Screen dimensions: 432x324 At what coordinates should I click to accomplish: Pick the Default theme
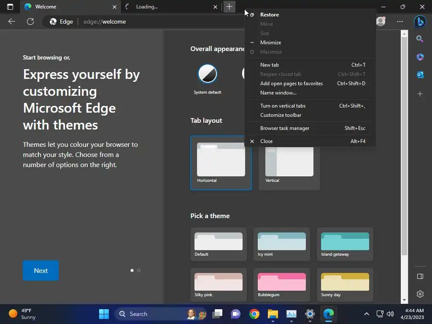[x=219, y=244]
